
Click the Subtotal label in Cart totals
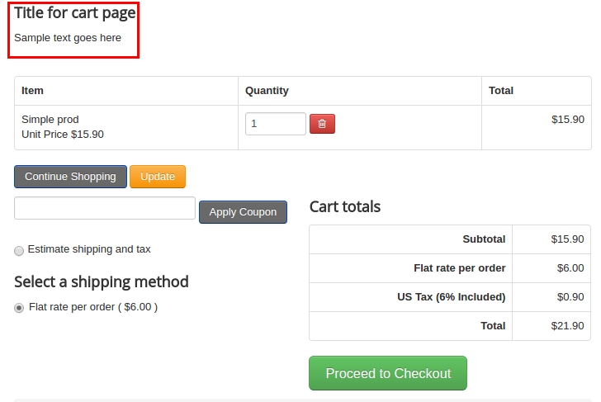point(484,239)
